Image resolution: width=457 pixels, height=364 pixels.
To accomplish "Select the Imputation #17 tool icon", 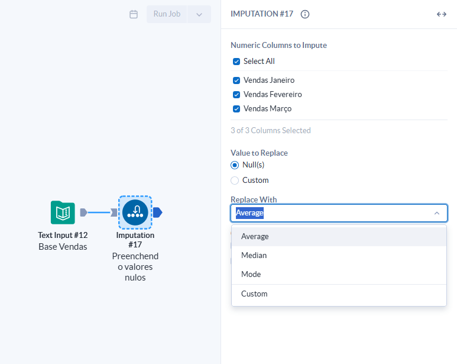I will [x=135, y=212].
